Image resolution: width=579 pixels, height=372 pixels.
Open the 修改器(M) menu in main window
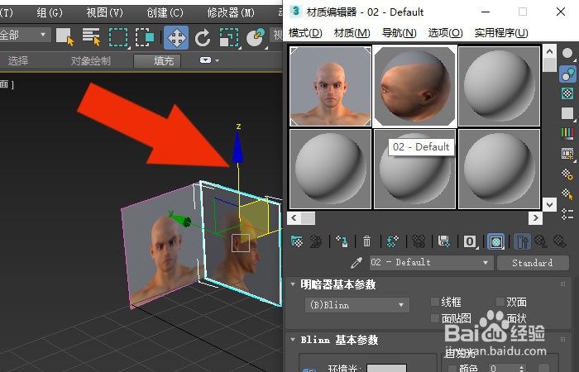(231, 13)
